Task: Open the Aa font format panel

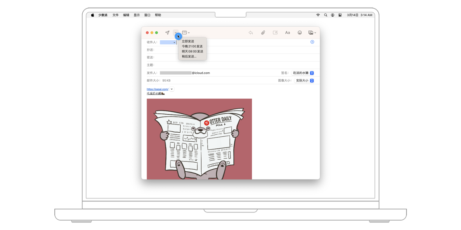Action: [x=288, y=32]
